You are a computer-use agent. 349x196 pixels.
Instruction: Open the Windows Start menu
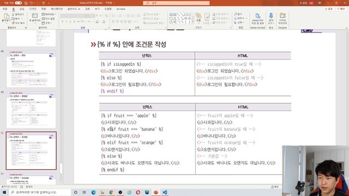click(4, 192)
